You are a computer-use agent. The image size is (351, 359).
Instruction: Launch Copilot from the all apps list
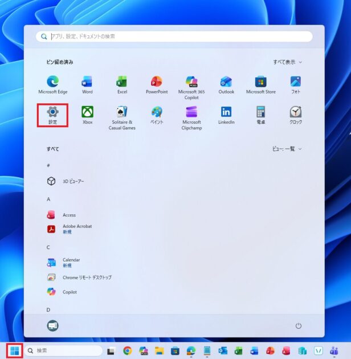click(62, 292)
